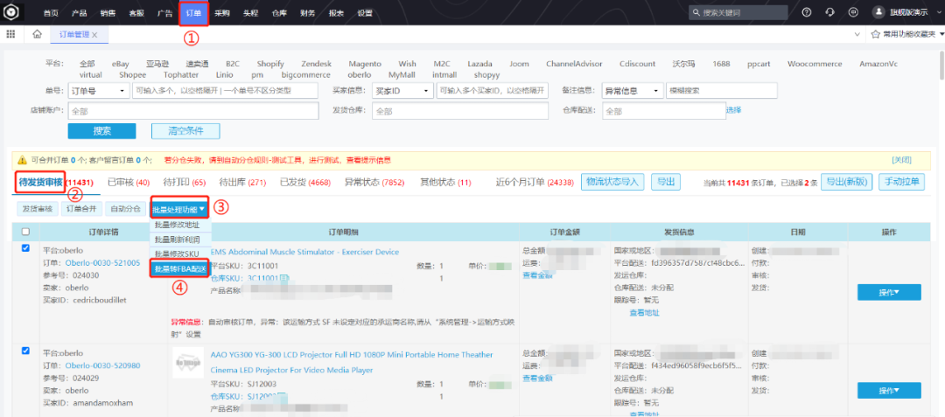
Task: Click the user avatar icon
Action: (878, 12)
